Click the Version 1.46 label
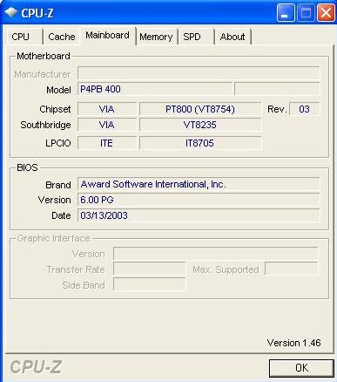The image size is (337, 382). (x=293, y=343)
